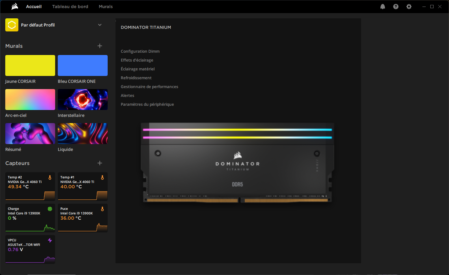Click the Jaune CORSAIR label
The width and height of the screenshot is (449, 275).
click(20, 82)
